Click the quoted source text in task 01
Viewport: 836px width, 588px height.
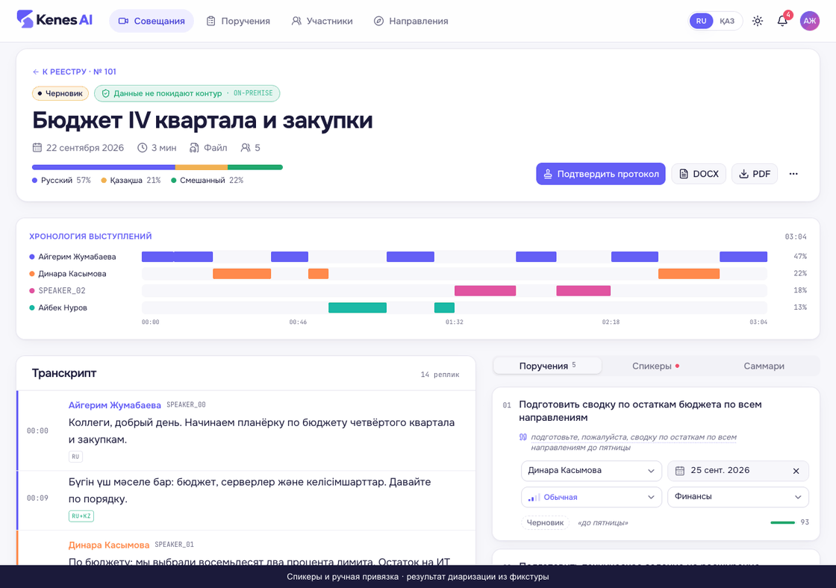(x=634, y=442)
